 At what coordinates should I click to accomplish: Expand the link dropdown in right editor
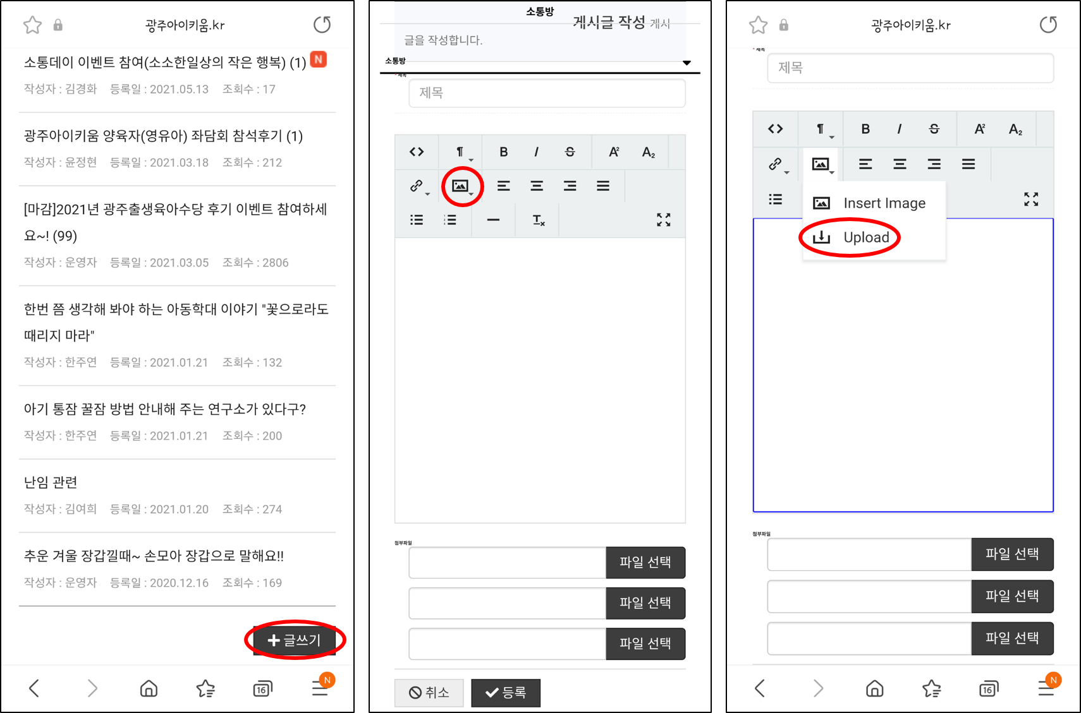pyautogui.click(x=778, y=165)
